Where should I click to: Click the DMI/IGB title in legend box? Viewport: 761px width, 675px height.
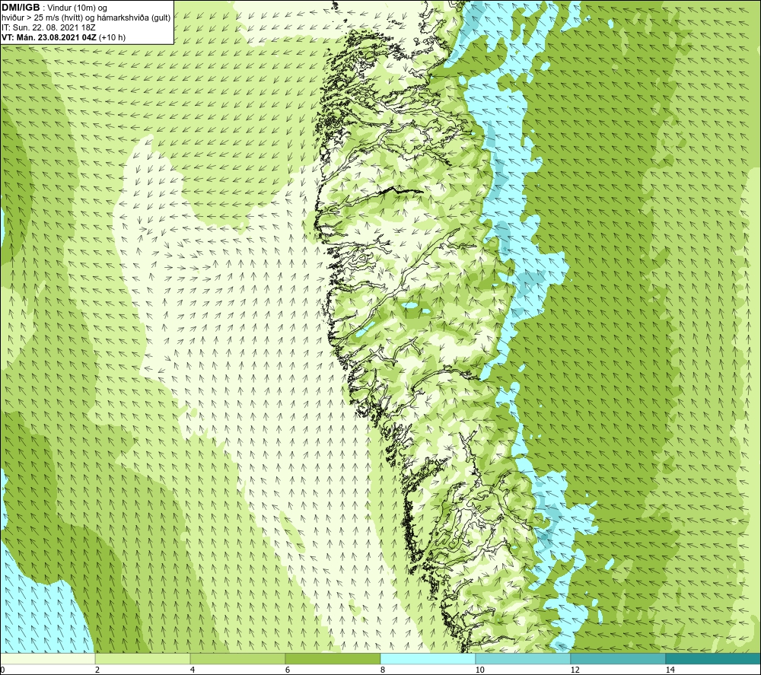coord(21,8)
